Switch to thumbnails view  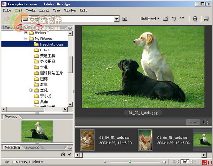[176, 161]
